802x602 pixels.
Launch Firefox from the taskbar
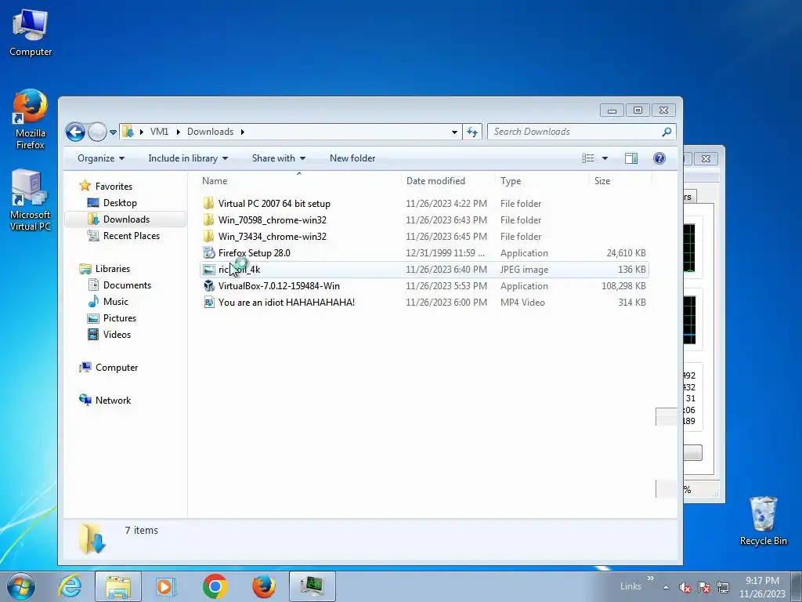pyautogui.click(x=264, y=586)
